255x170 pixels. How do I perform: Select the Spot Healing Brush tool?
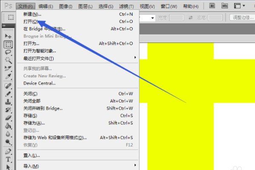point(8,86)
